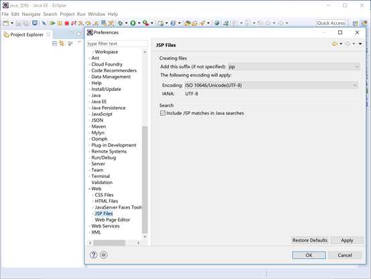Select Server in the preferences tree
This screenshot has width=371, height=279.
coord(98,164)
